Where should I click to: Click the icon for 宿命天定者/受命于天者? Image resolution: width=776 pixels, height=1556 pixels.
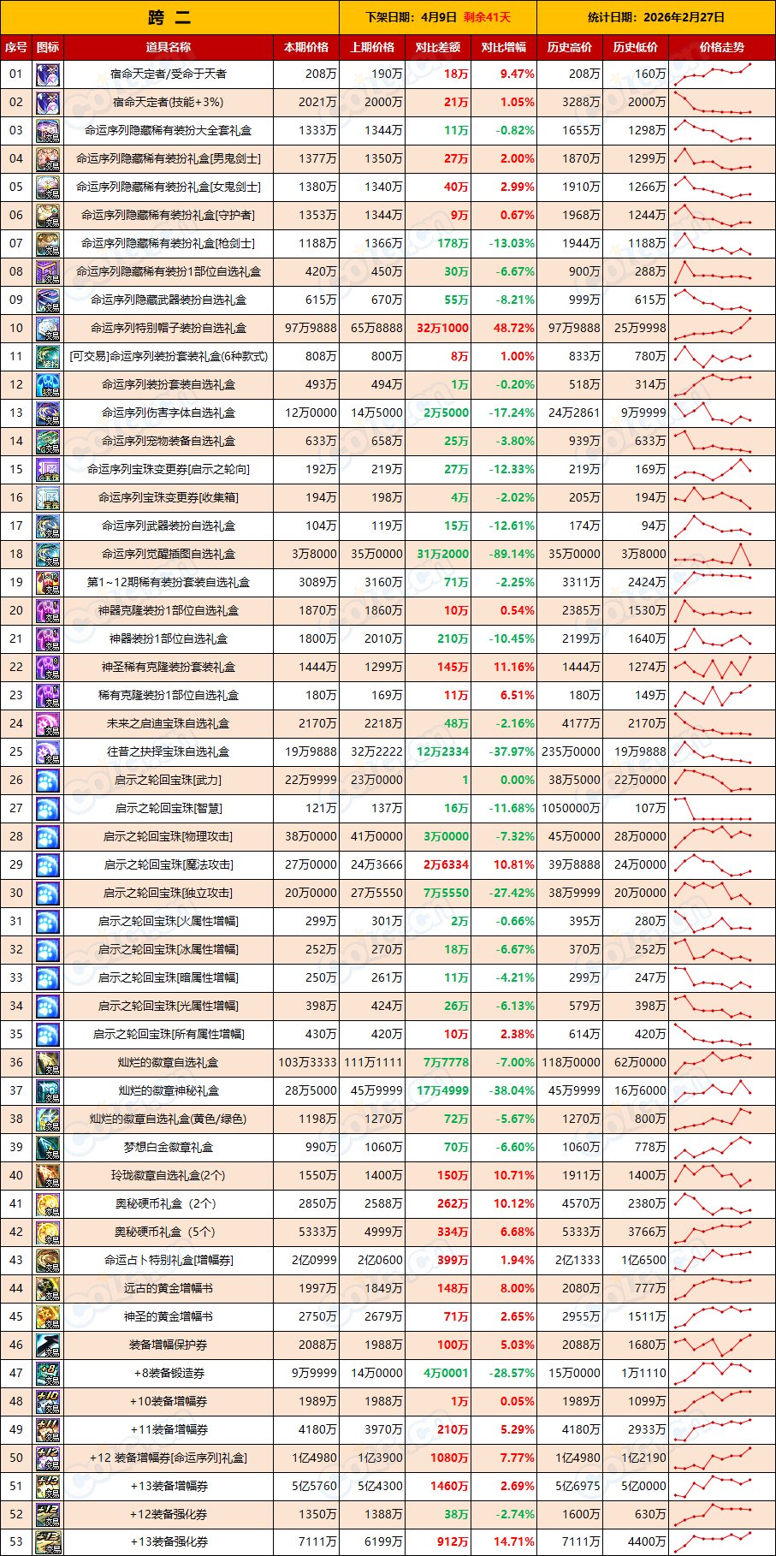[48, 74]
